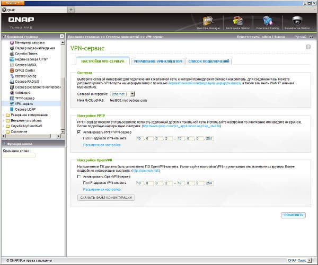Select the QNAP browser tab
Viewport: 318px width, 265px height.
coord(34,10)
